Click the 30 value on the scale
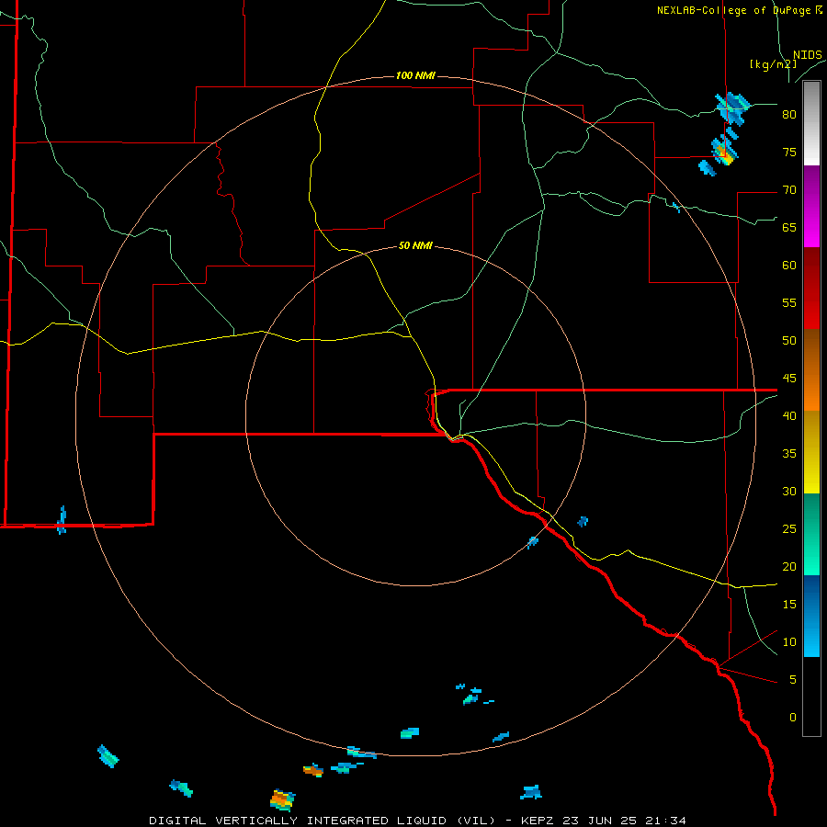This screenshot has width=827, height=827. click(x=789, y=491)
